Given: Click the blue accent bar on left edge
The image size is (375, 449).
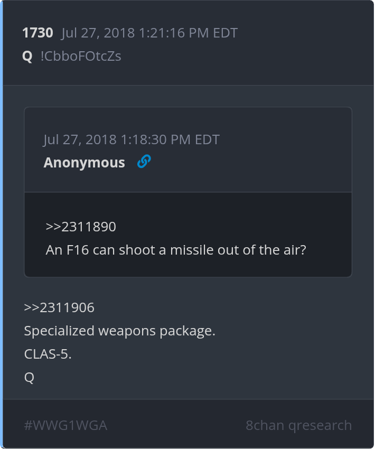Looking at the screenshot, I should [x=2, y=224].
